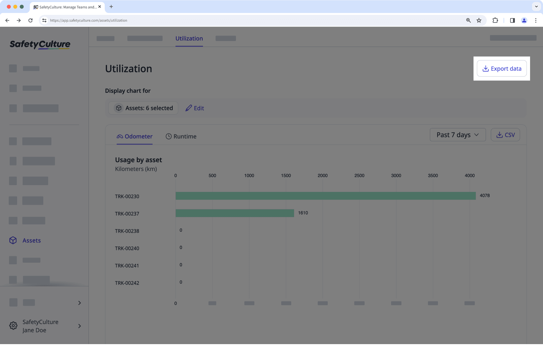Click the Runtime clock icon
Viewport: 543px width, 348px height.
pos(168,136)
